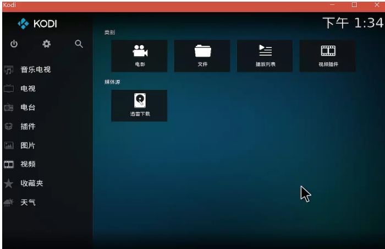Choose 视频 (Videos) in sidebar
This screenshot has height=249, width=385.
click(28, 164)
